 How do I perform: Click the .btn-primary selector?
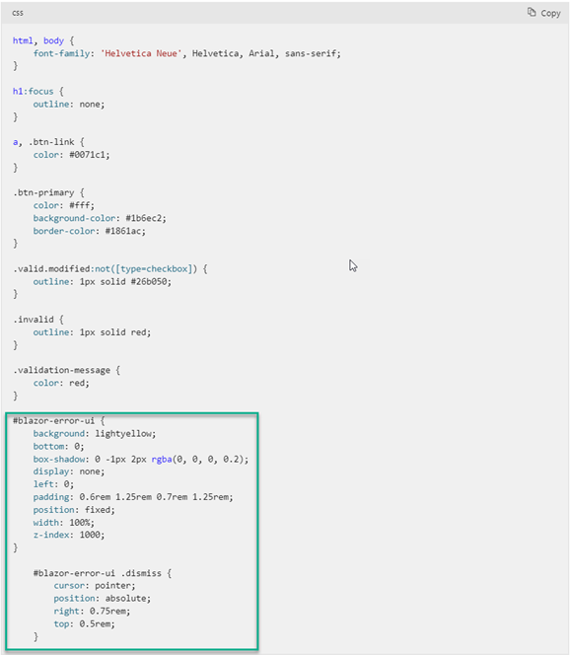pos(43,192)
